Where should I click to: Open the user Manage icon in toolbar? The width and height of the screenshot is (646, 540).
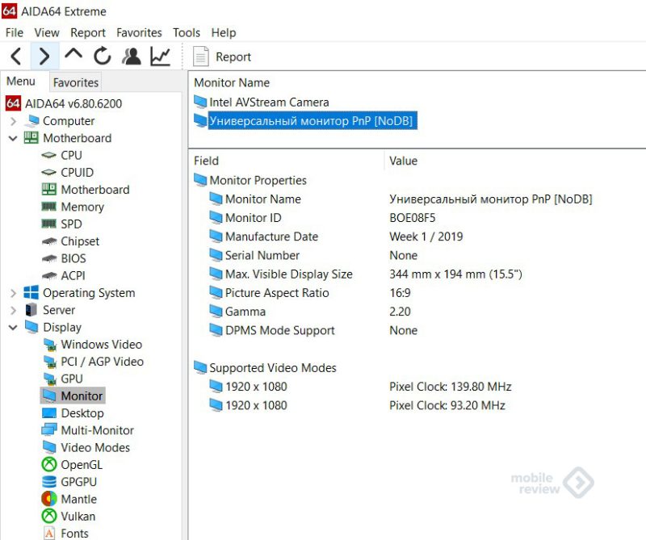[131, 57]
